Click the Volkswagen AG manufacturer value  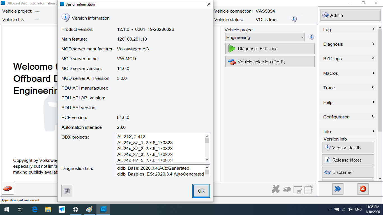133,49
